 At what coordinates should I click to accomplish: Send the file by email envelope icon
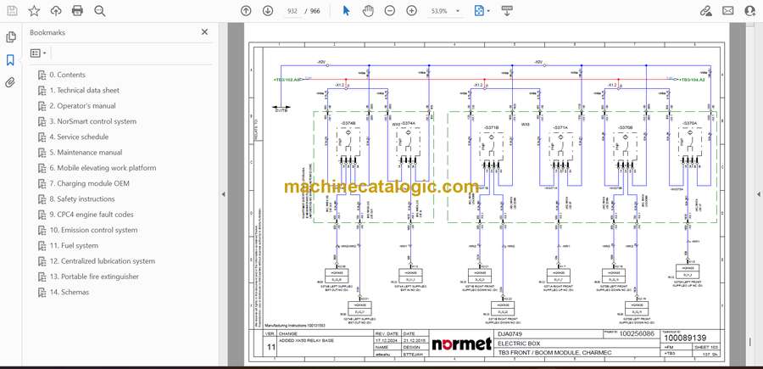coord(728,11)
